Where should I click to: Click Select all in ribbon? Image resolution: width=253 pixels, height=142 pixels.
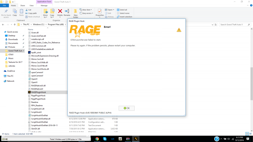point(122,10)
